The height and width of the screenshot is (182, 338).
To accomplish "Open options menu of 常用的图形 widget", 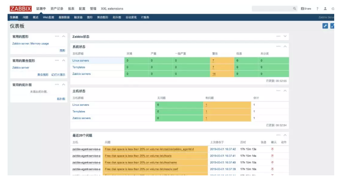I will coord(57,36).
